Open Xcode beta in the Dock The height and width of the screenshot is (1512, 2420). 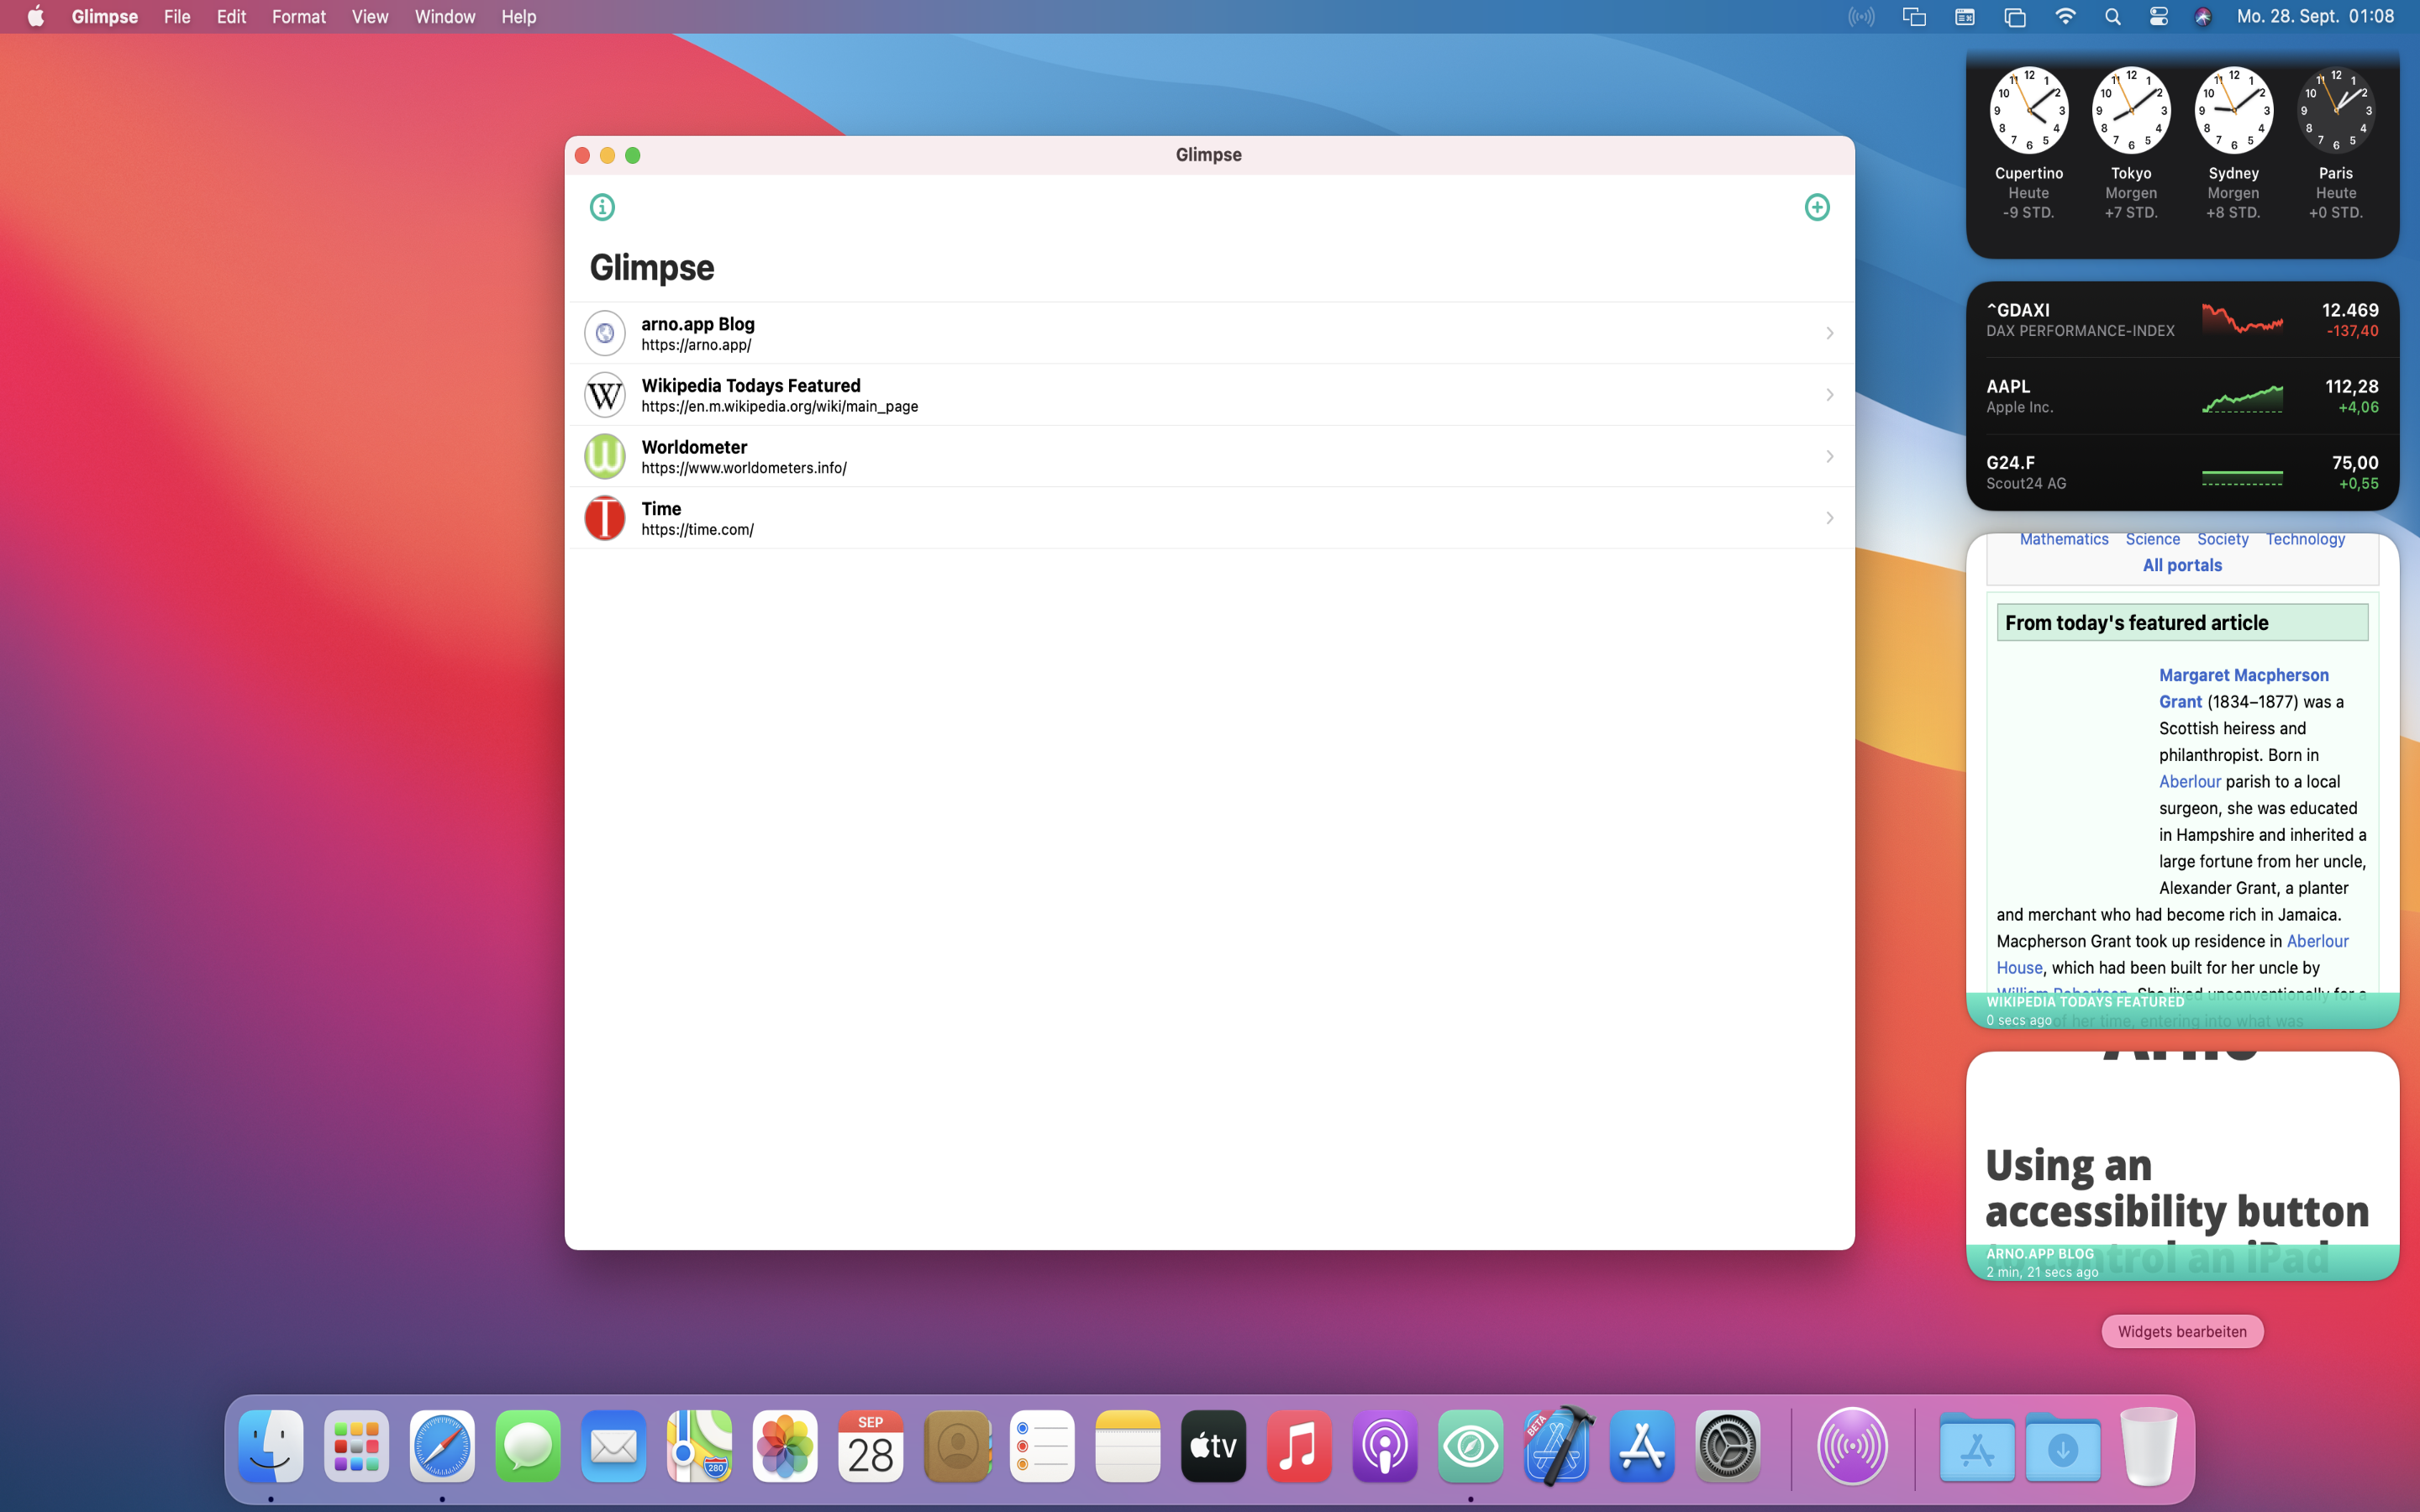pyautogui.click(x=1558, y=1446)
